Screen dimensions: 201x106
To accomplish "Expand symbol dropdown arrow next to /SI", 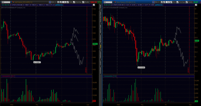I will click(x=113, y=2).
